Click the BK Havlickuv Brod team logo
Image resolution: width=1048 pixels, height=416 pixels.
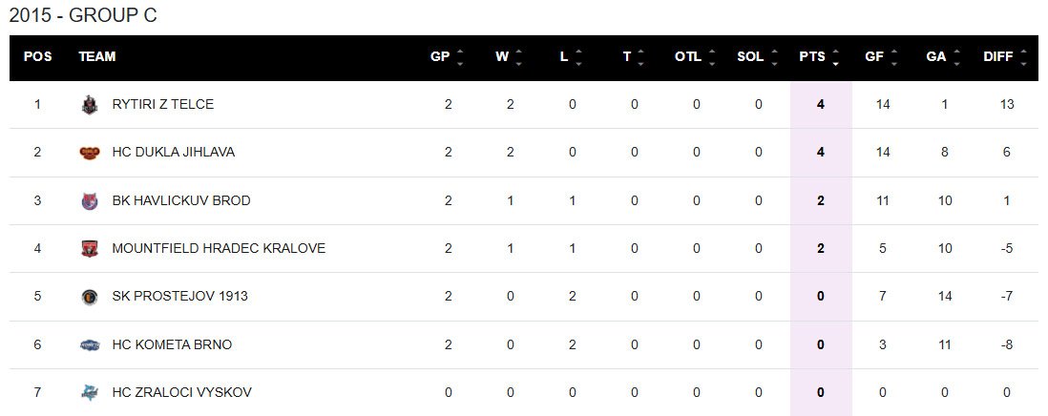tap(90, 201)
